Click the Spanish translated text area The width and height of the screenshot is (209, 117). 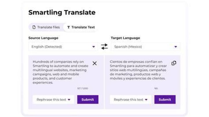[138, 70]
